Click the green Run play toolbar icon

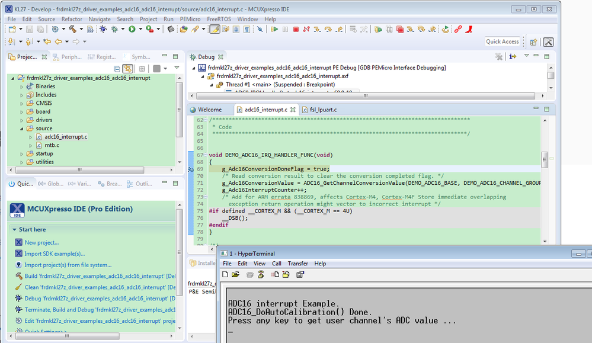tap(132, 29)
